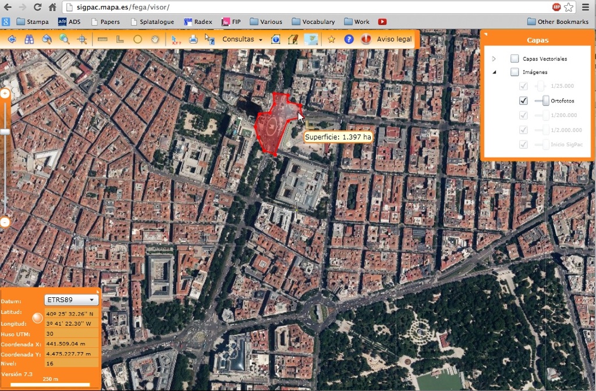The height and width of the screenshot is (391, 596).
Task: Expand the Capas Vectoriales tree node
Action: pyautogui.click(x=494, y=59)
